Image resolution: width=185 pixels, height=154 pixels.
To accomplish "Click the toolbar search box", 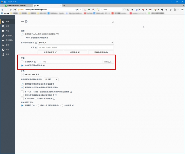I will pyautogui.click(x=111, y=10).
